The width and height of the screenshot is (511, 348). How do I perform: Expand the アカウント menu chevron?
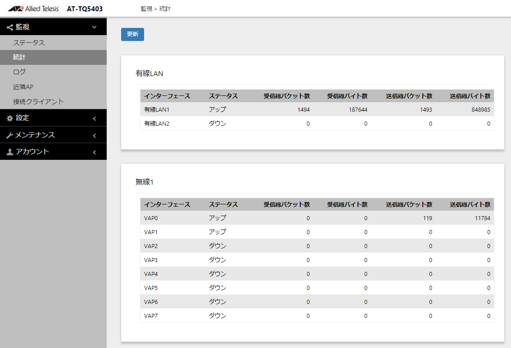(x=94, y=152)
